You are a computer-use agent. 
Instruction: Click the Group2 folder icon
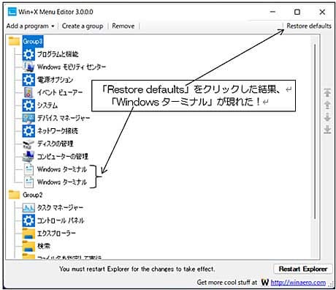(x=14, y=195)
